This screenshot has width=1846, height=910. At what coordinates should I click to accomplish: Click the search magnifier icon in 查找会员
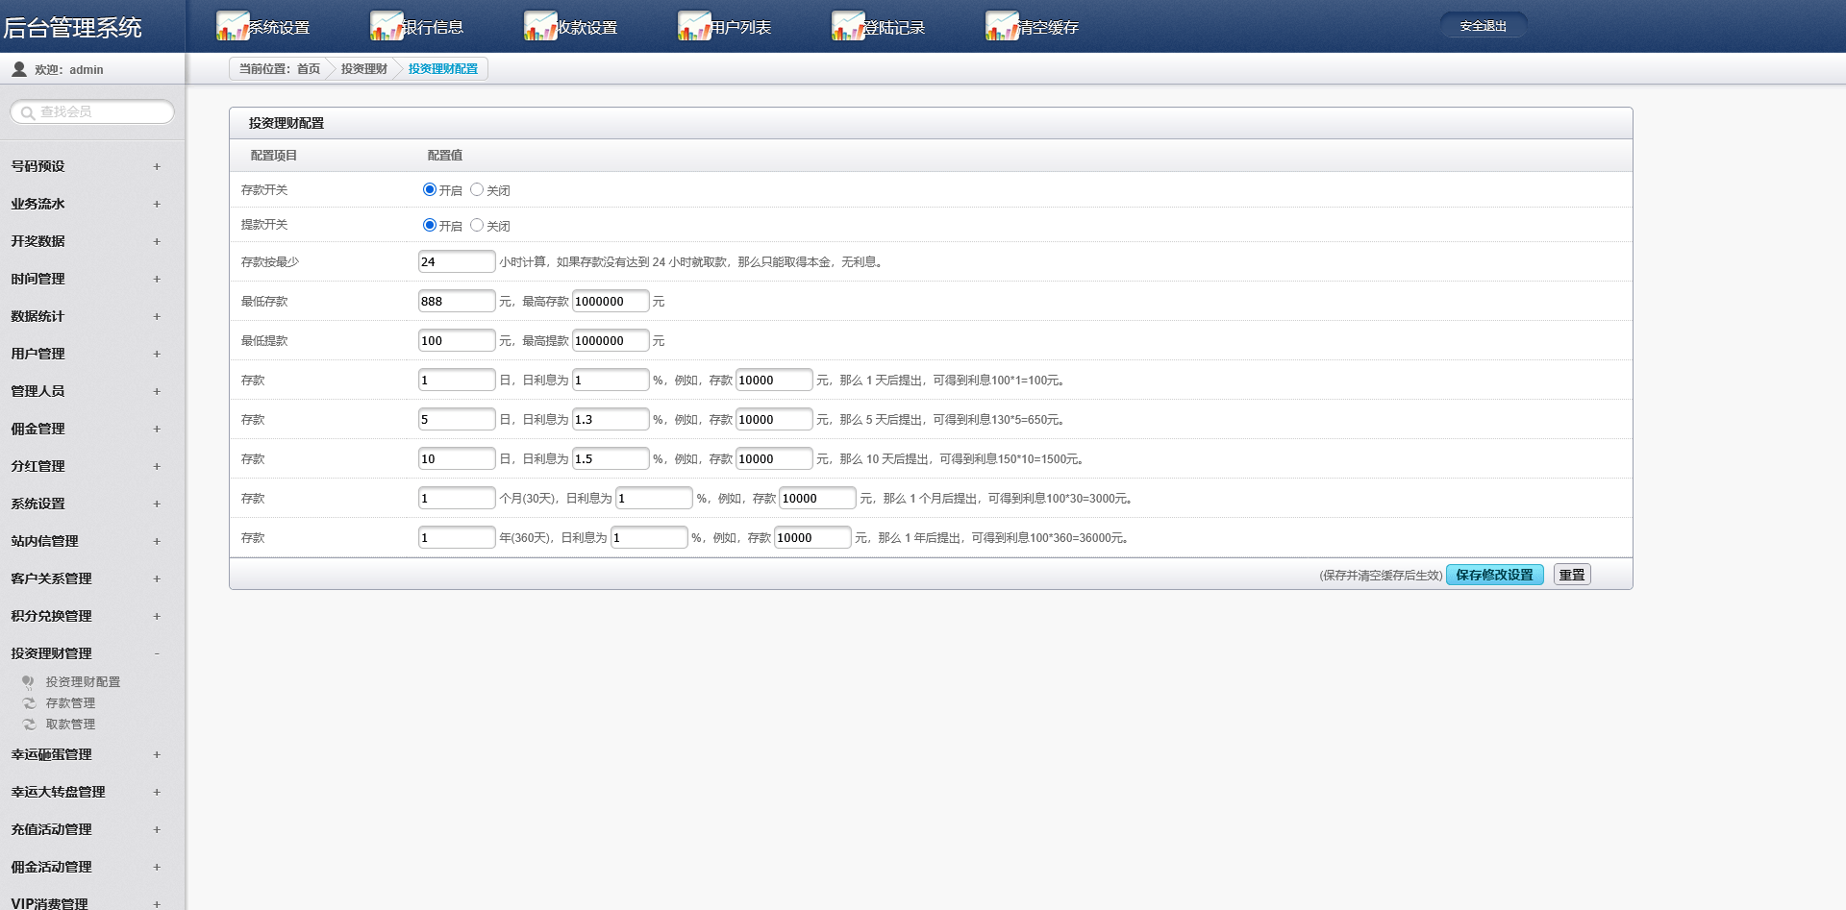pos(28,113)
